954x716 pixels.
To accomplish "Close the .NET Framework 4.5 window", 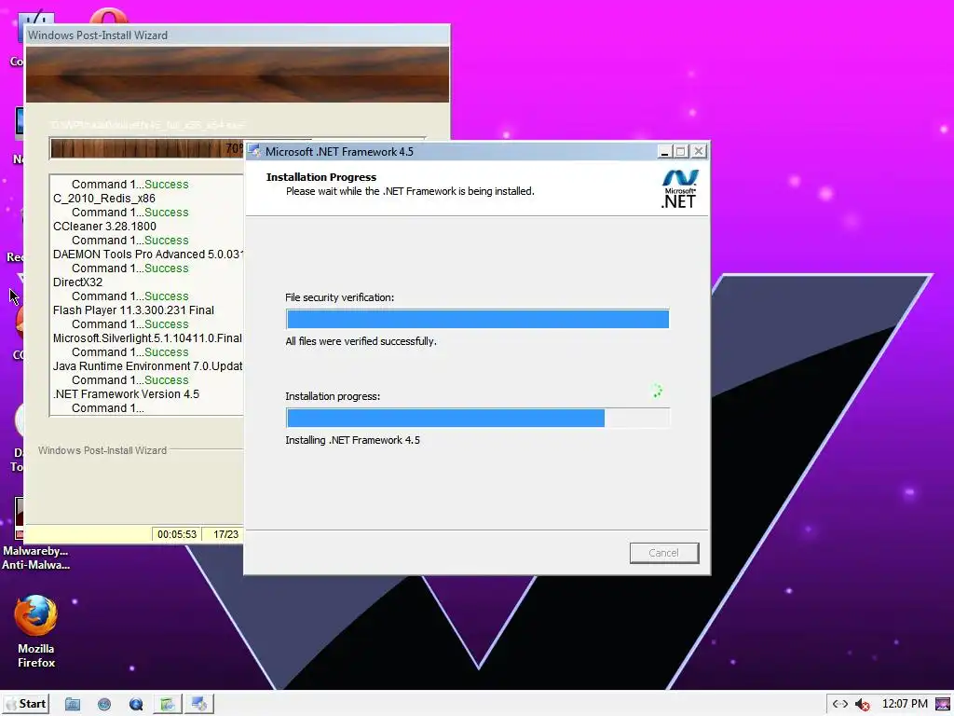I will pos(699,151).
